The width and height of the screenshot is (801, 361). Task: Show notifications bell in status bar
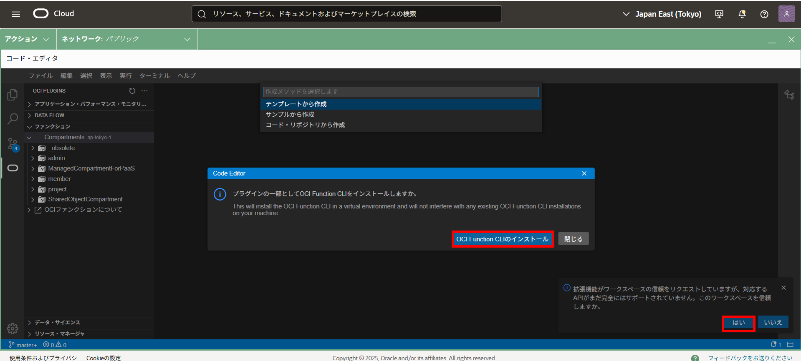pos(776,345)
